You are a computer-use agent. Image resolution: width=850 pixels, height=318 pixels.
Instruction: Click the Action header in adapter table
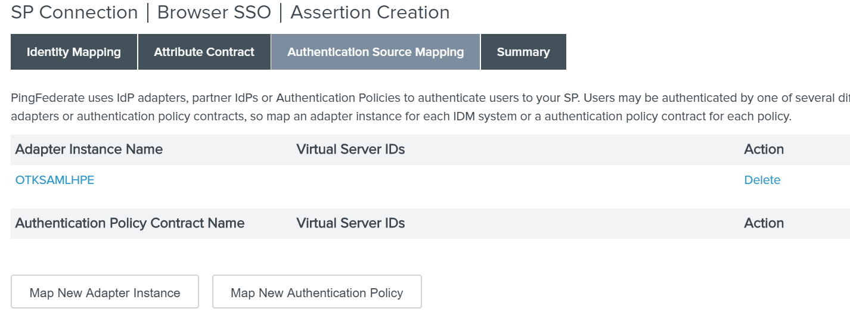point(764,149)
